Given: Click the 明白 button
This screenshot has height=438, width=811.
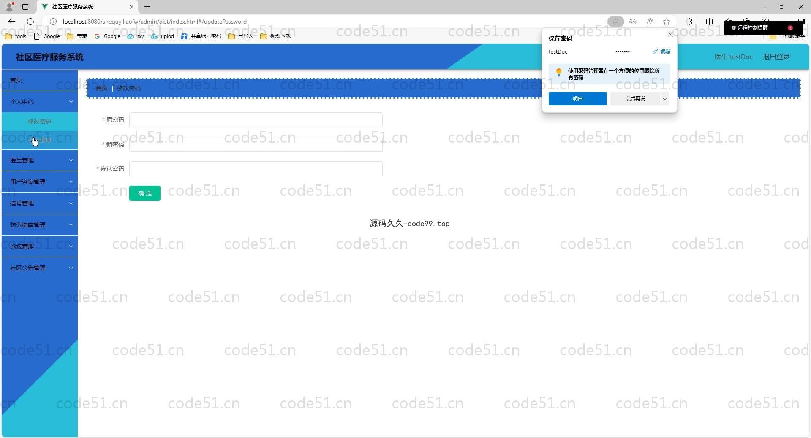Looking at the screenshot, I should click(x=577, y=99).
